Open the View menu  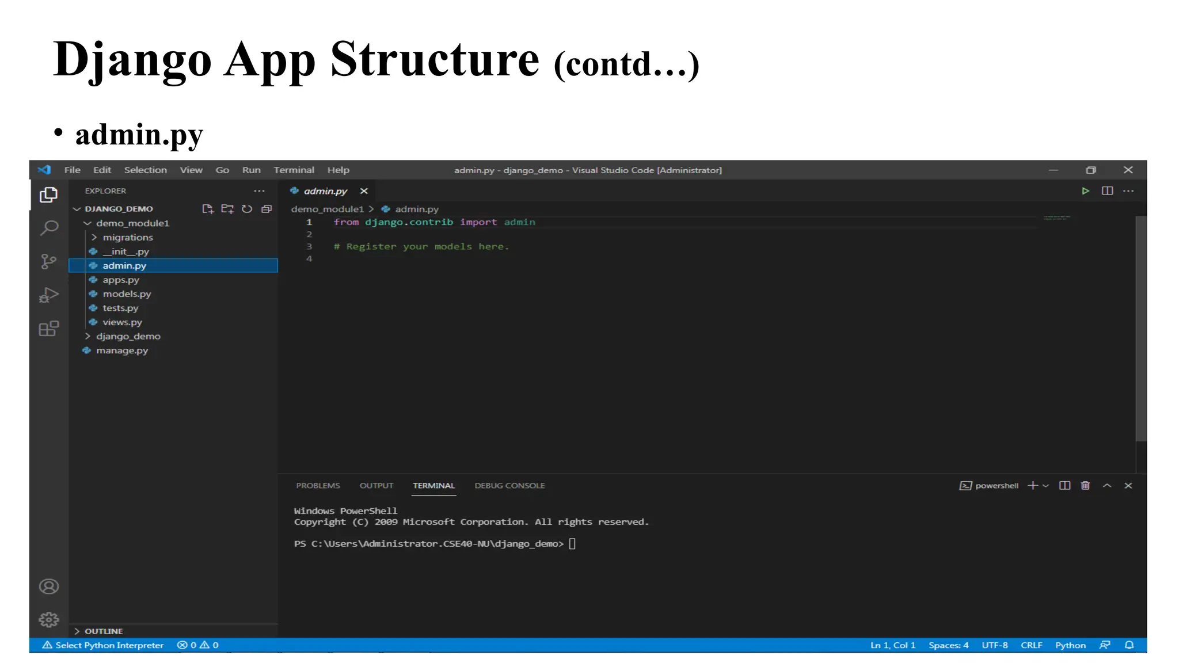tap(191, 170)
